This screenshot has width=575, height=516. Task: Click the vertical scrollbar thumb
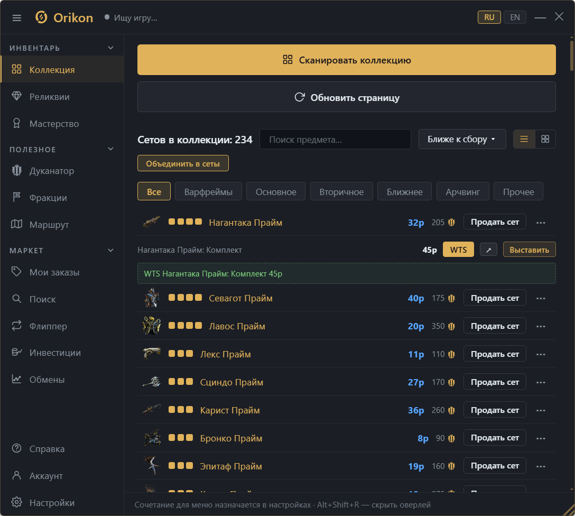click(x=572, y=55)
